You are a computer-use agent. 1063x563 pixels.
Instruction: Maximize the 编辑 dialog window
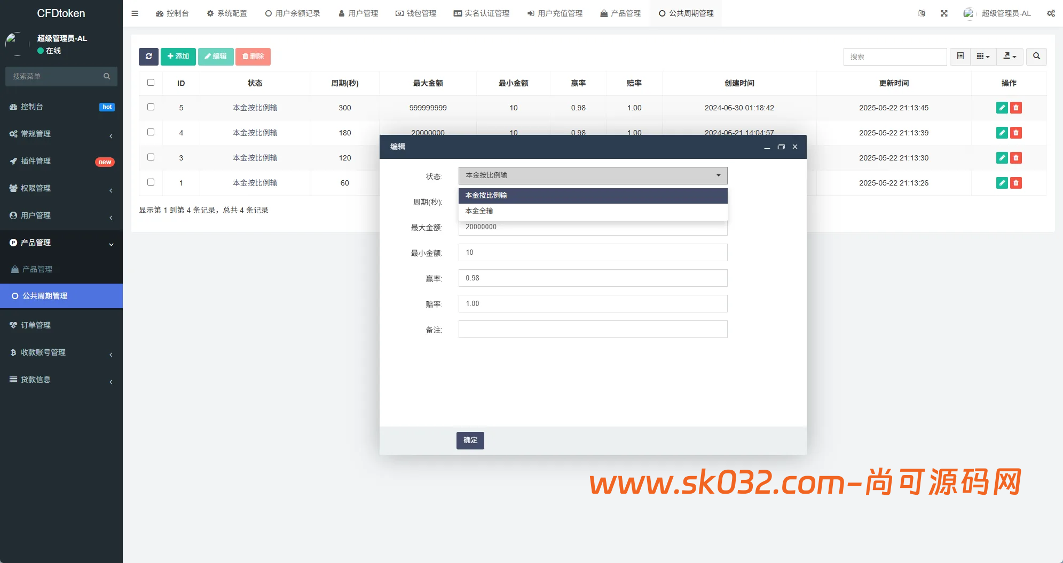tap(781, 147)
